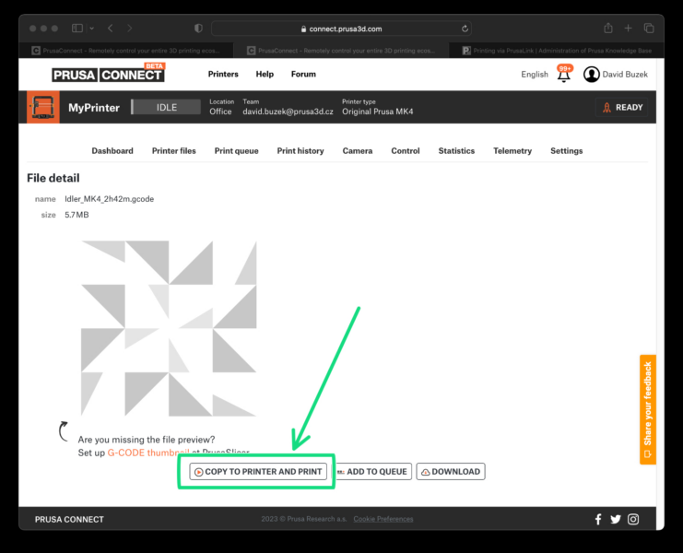Image resolution: width=683 pixels, height=553 pixels.
Task: Download the Idler_MK4 gcode file
Action: pos(450,472)
